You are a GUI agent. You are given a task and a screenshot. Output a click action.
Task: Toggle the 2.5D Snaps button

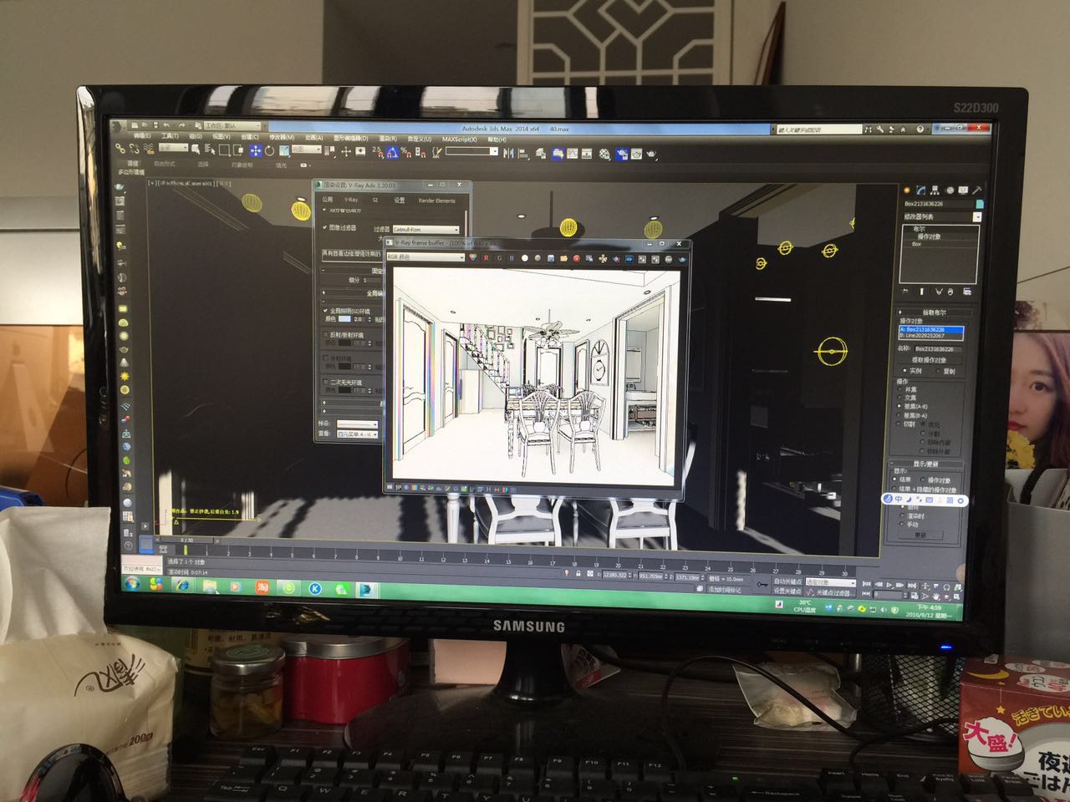click(379, 150)
